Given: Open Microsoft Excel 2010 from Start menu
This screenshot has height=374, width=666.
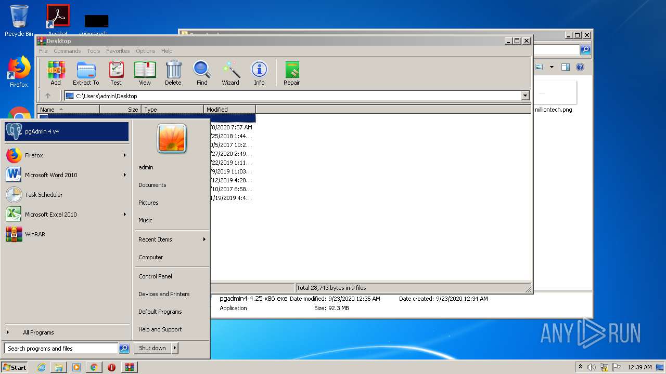Looking at the screenshot, I should pyautogui.click(x=67, y=215).
